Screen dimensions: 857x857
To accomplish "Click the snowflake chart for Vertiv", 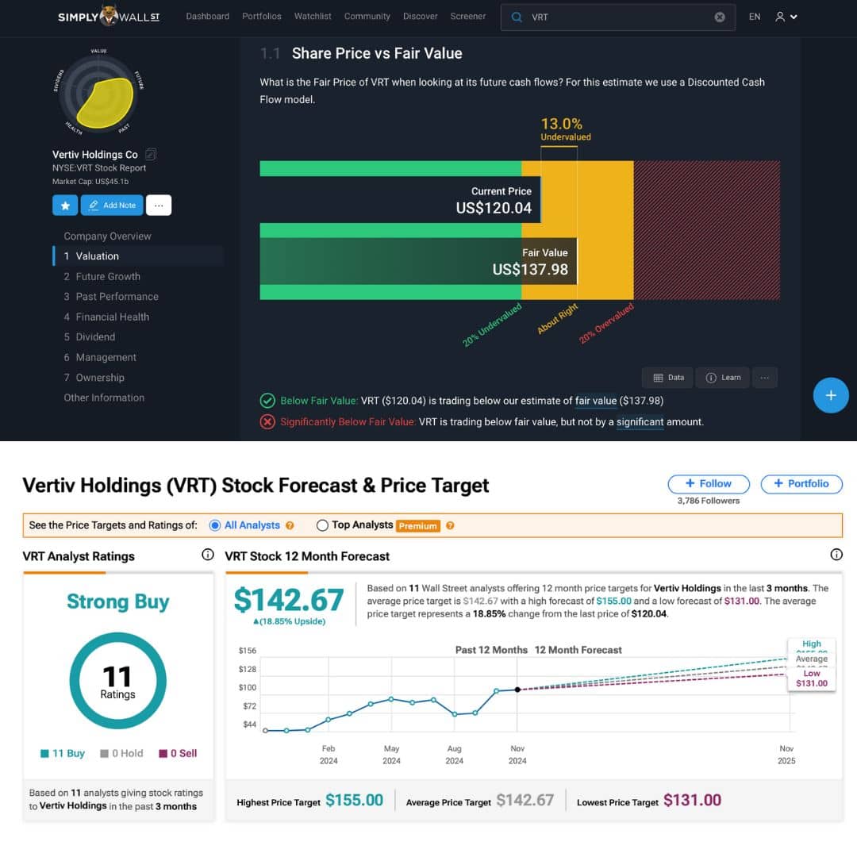I will 99,94.
